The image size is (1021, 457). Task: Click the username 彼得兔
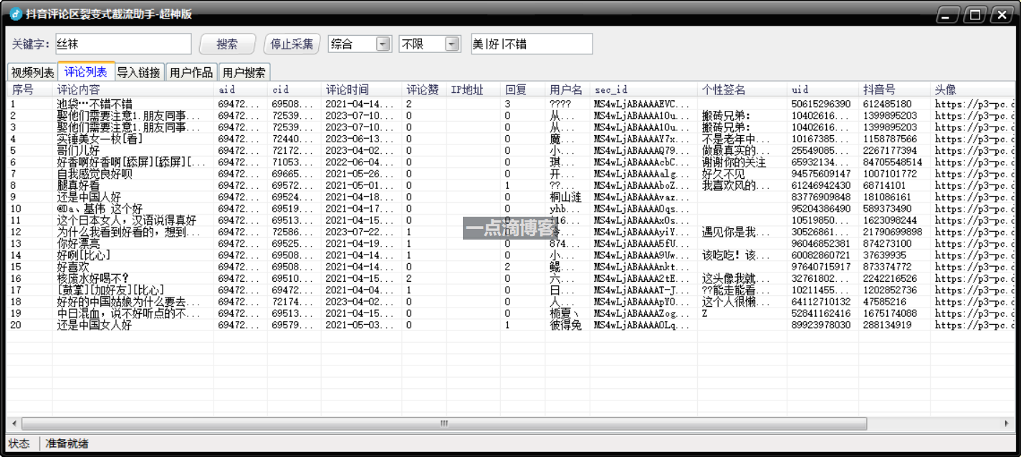565,325
